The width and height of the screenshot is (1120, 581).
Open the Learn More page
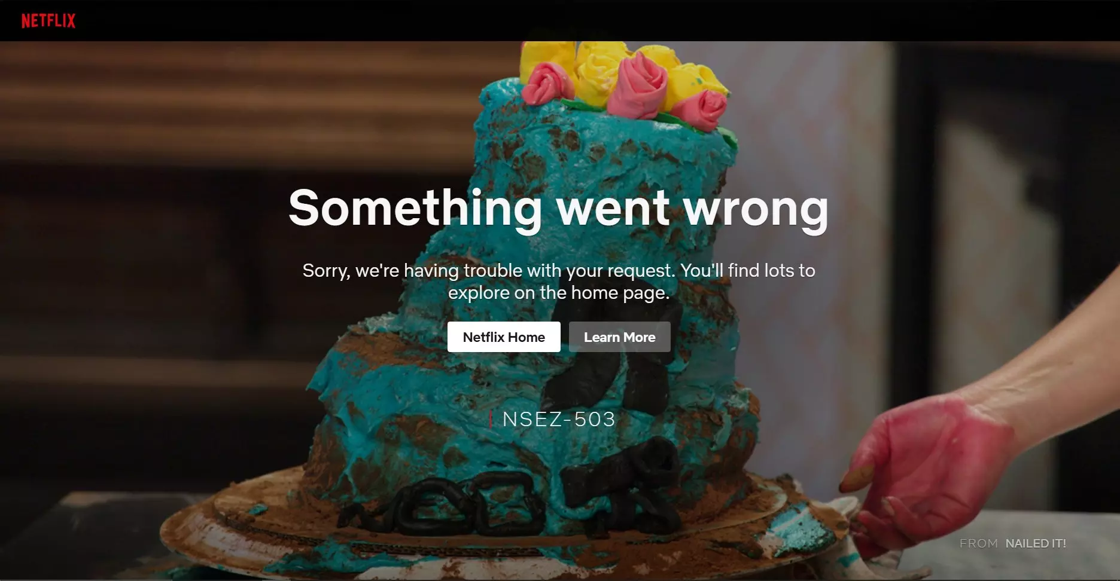tap(619, 337)
